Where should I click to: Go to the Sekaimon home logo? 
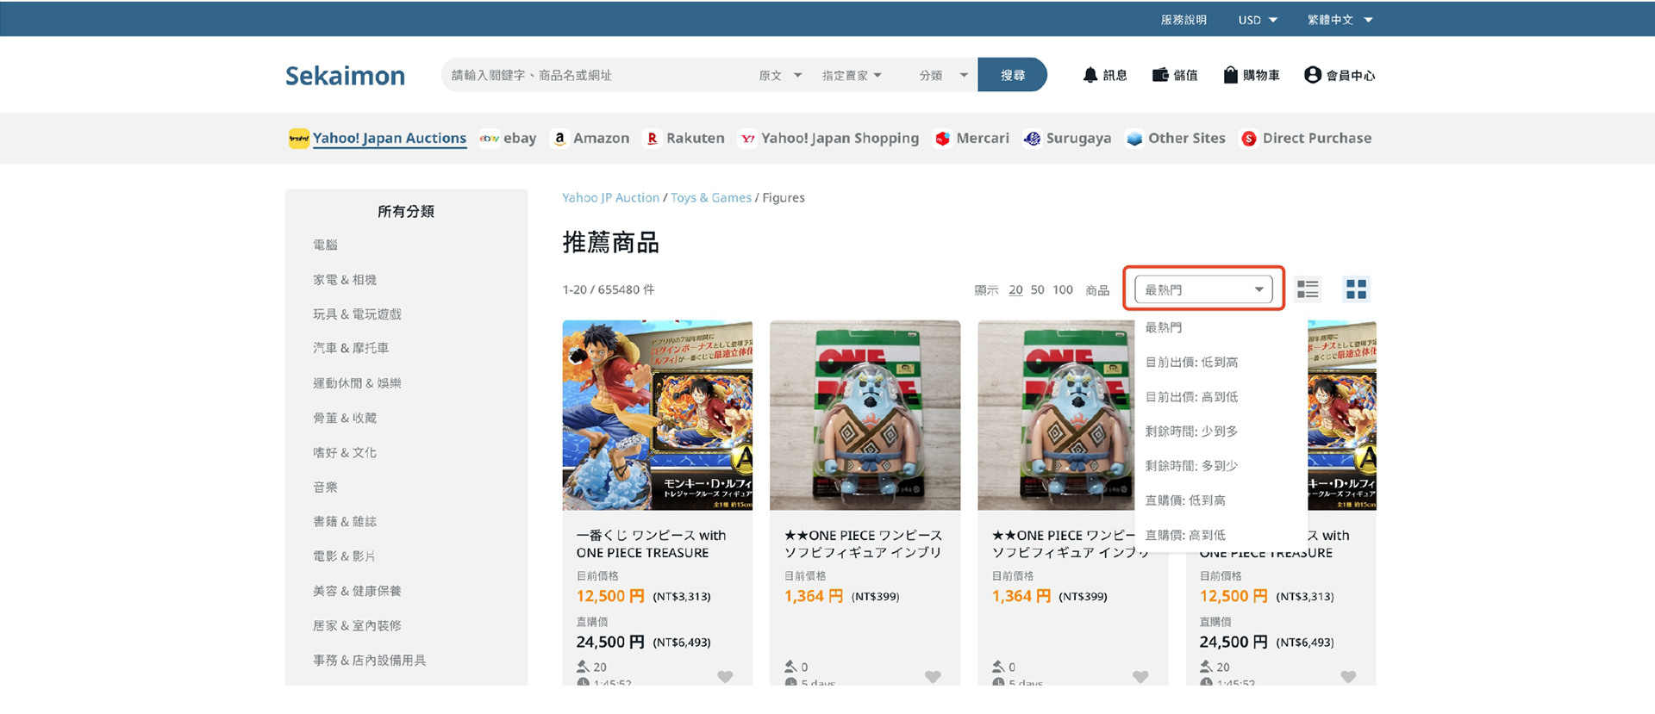click(345, 76)
